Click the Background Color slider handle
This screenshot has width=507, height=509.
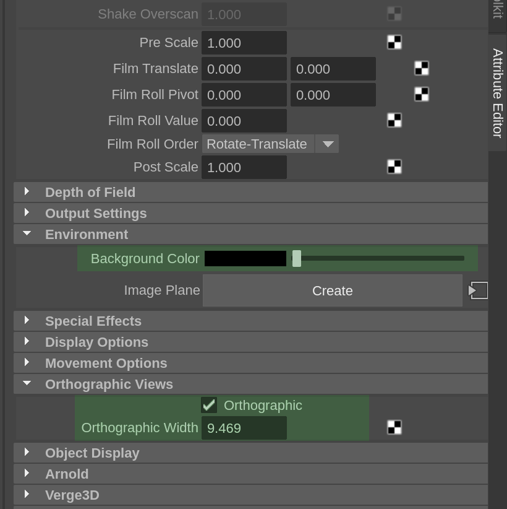click(x=297, y=258)
